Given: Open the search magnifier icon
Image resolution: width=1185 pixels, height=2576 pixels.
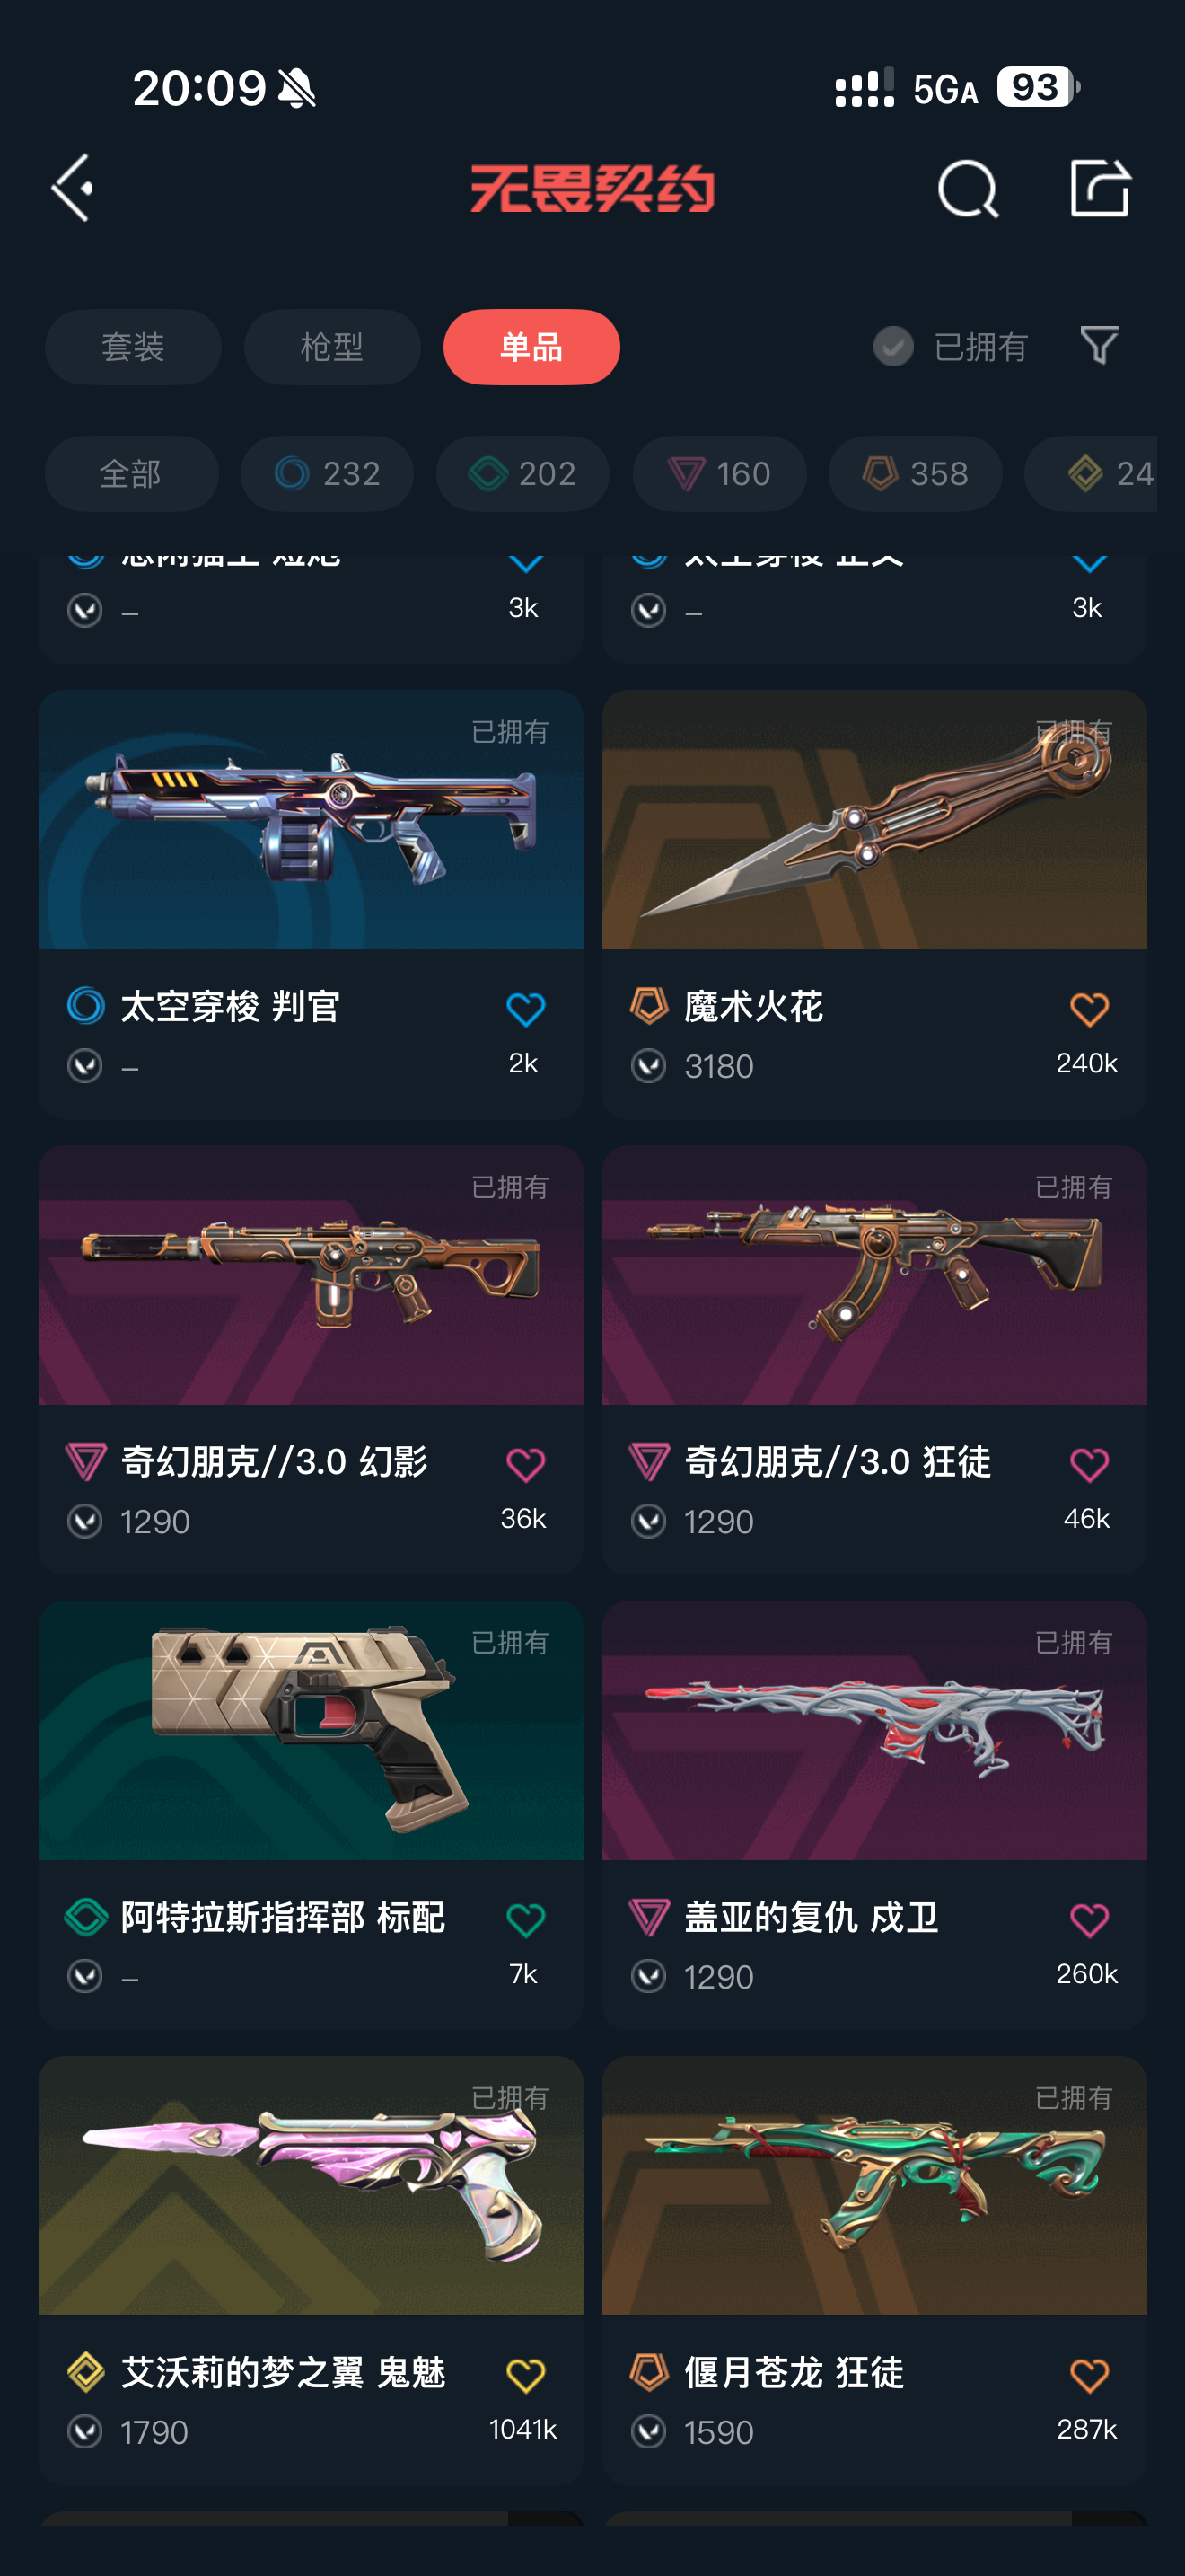Looking at the screenshot, I should click(968, 188).
